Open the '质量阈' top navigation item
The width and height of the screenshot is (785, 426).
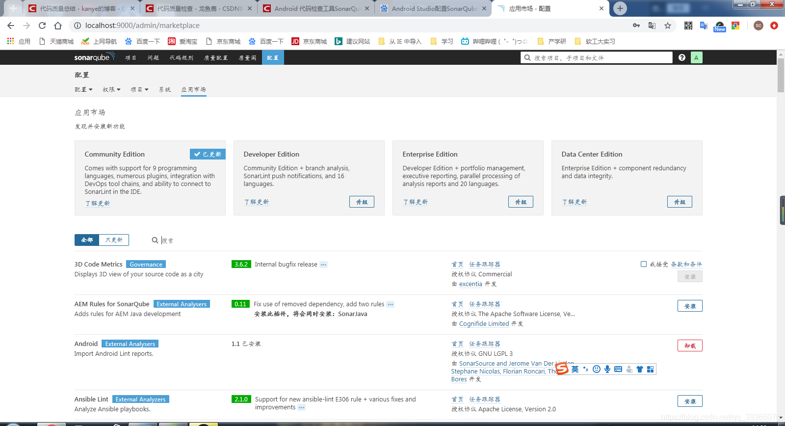(x=247, y=57)
